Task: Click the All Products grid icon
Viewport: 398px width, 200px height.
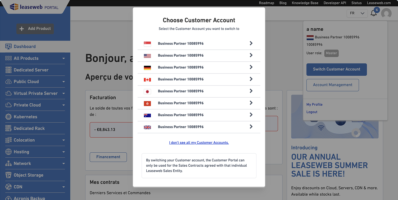Action: (x=8, y=58)
